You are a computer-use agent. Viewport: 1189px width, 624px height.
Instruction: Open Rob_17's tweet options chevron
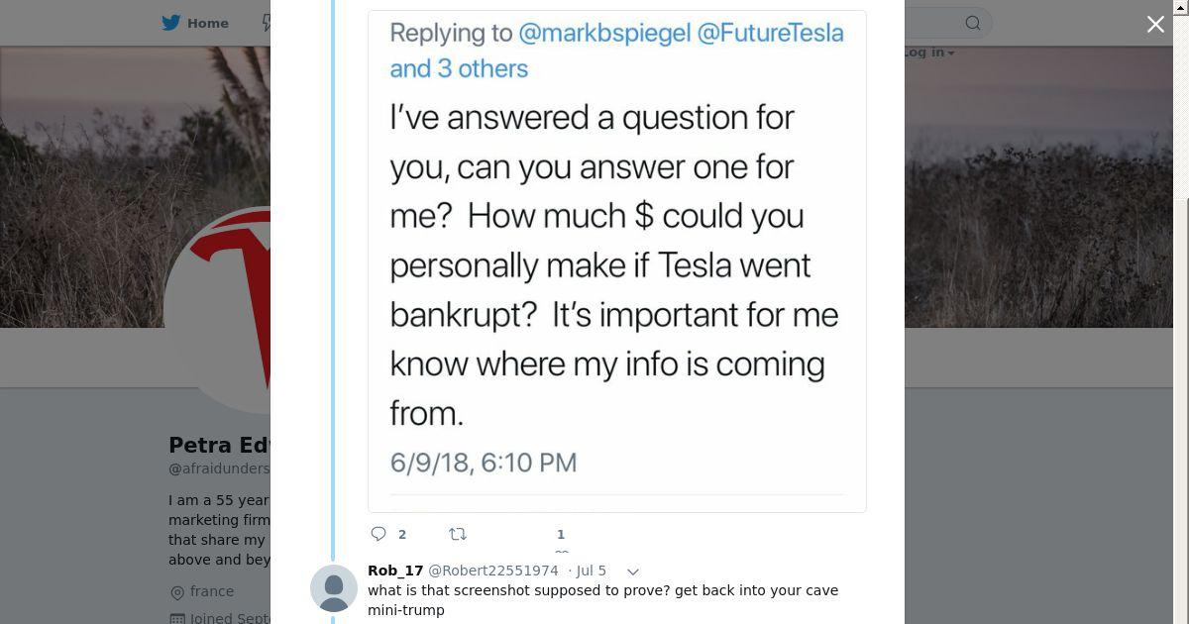633,572
